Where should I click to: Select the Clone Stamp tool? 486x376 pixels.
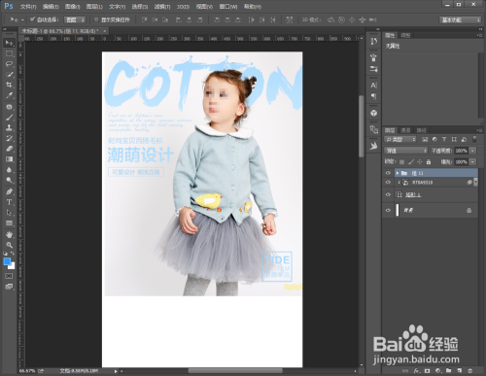point(9,127)
